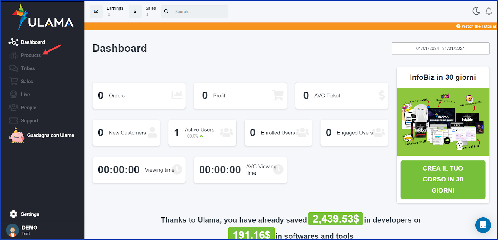
Task: Go to People section
Action: point(28,107)
